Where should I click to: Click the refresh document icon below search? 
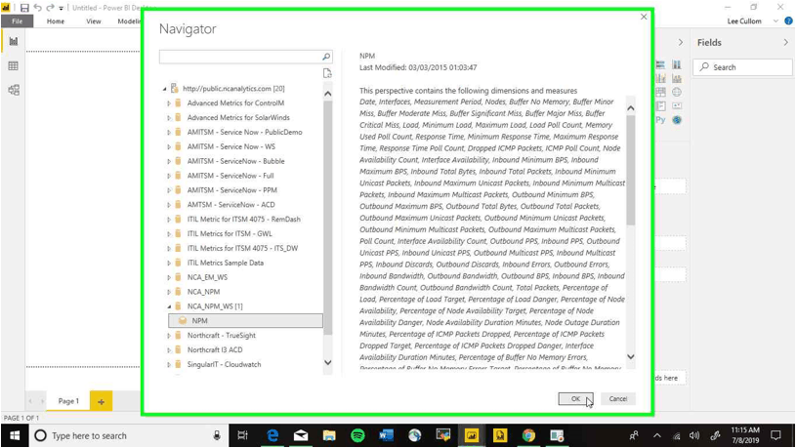[327, 73]
